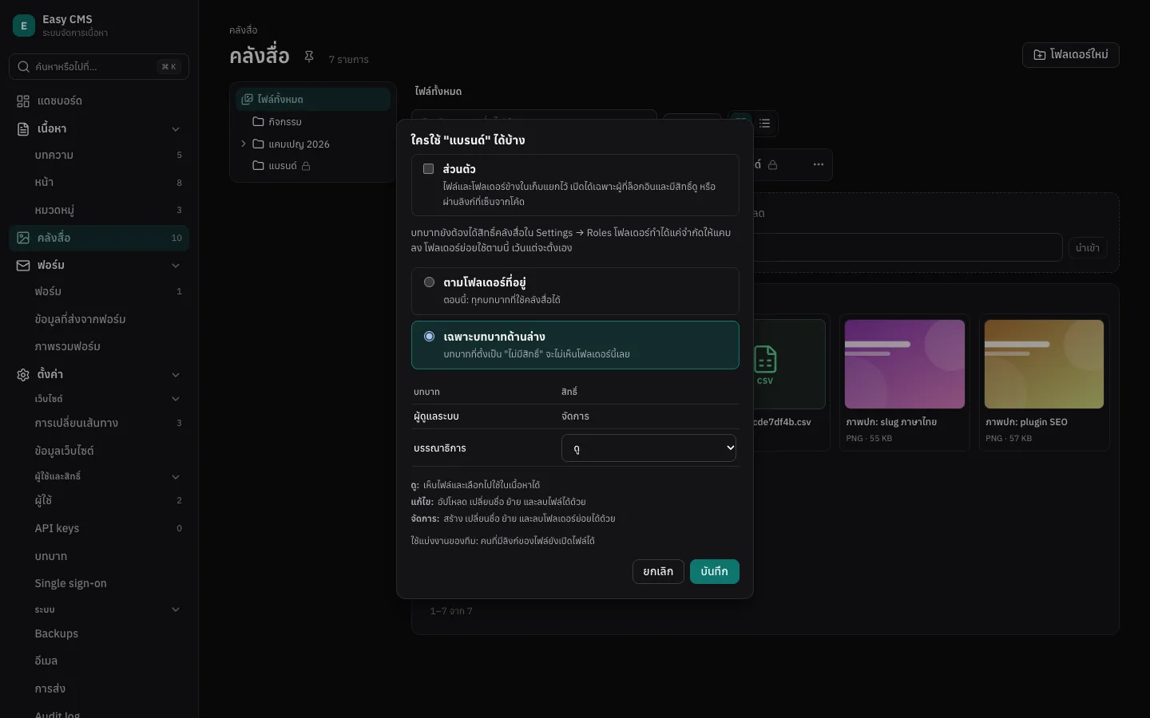The height and width of the screenshot is (718, 1150).
Task: Click the ผู้ดูแลระบบ role row text
Action: pos(436,416)
